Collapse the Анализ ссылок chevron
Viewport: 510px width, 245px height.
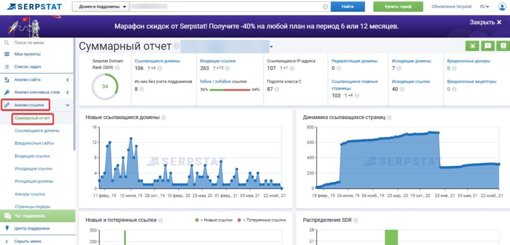pos(68,105)
